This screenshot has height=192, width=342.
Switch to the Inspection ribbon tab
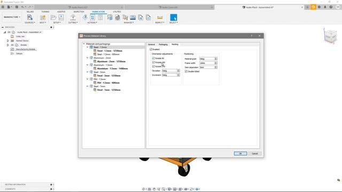tap(79, 12)
